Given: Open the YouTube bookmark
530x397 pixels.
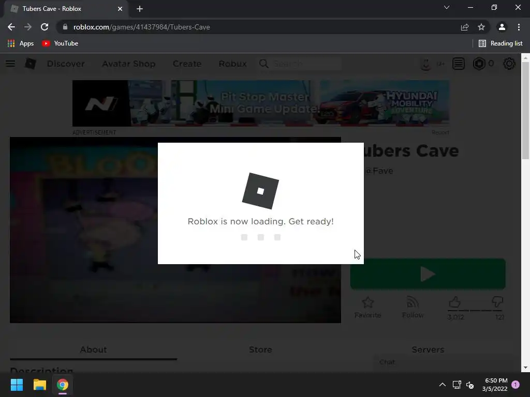Looking at the screenshot, I should [x=60, y=43].
